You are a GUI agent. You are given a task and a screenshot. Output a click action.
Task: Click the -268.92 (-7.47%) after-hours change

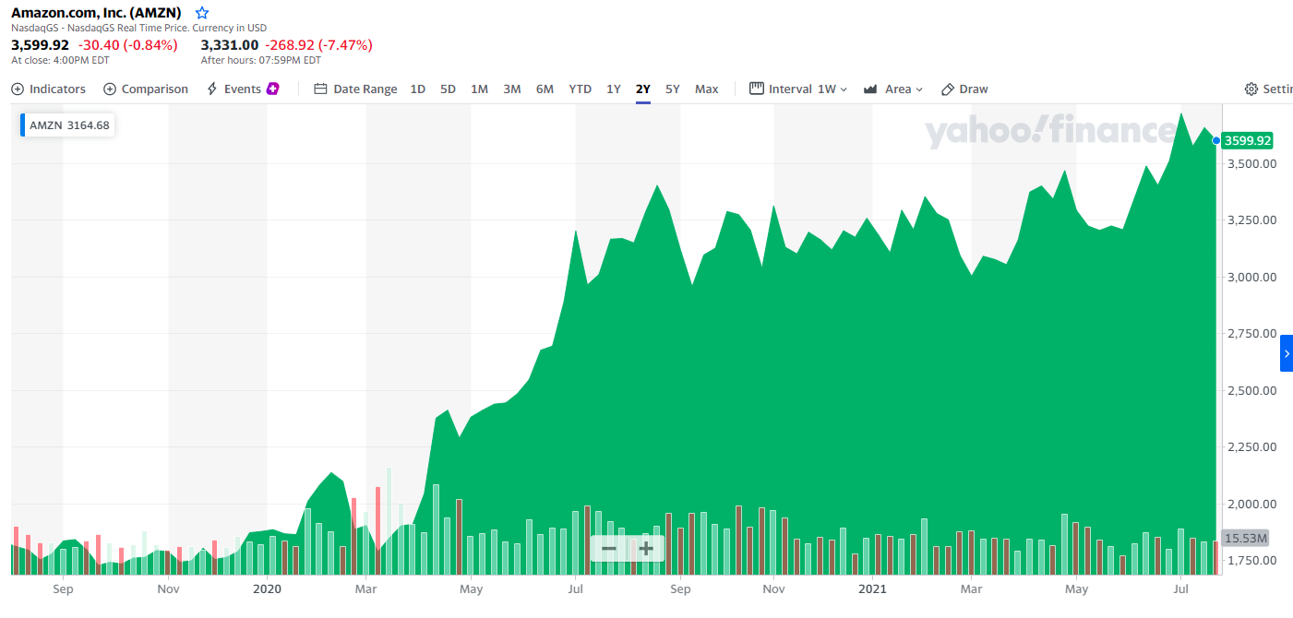point(318,44)
